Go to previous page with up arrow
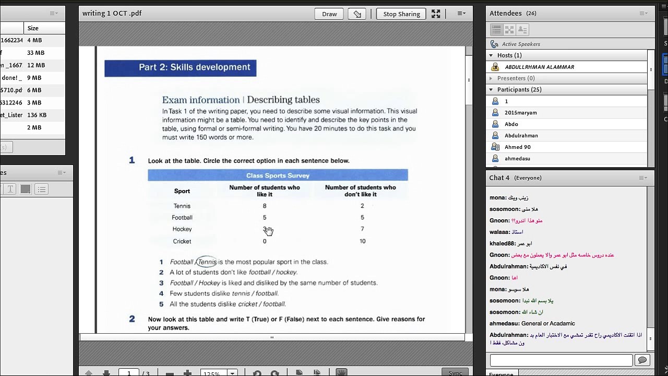This screenshot has width=668, height=376. 89,373
